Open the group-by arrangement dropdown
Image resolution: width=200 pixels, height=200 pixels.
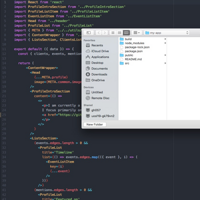[136, 33]
